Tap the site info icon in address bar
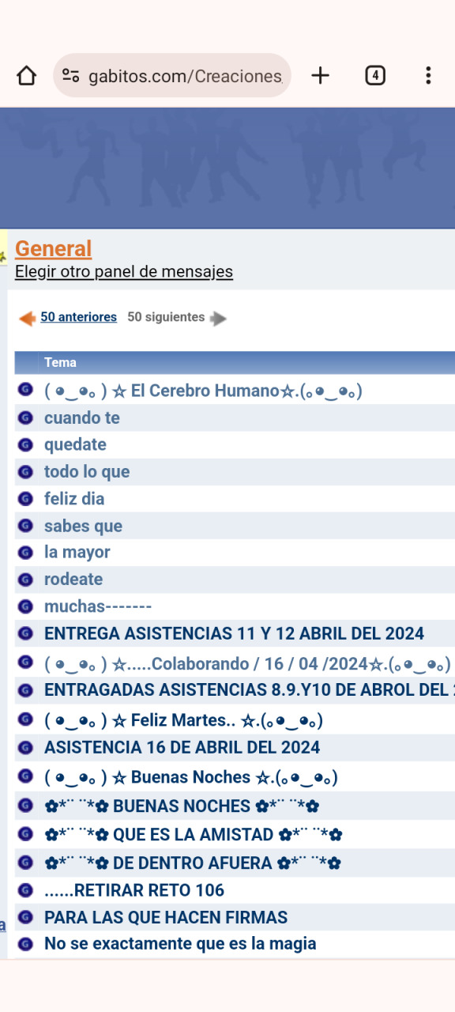The height and width of the screenshot is (1012, 455). tap(71, 76)
